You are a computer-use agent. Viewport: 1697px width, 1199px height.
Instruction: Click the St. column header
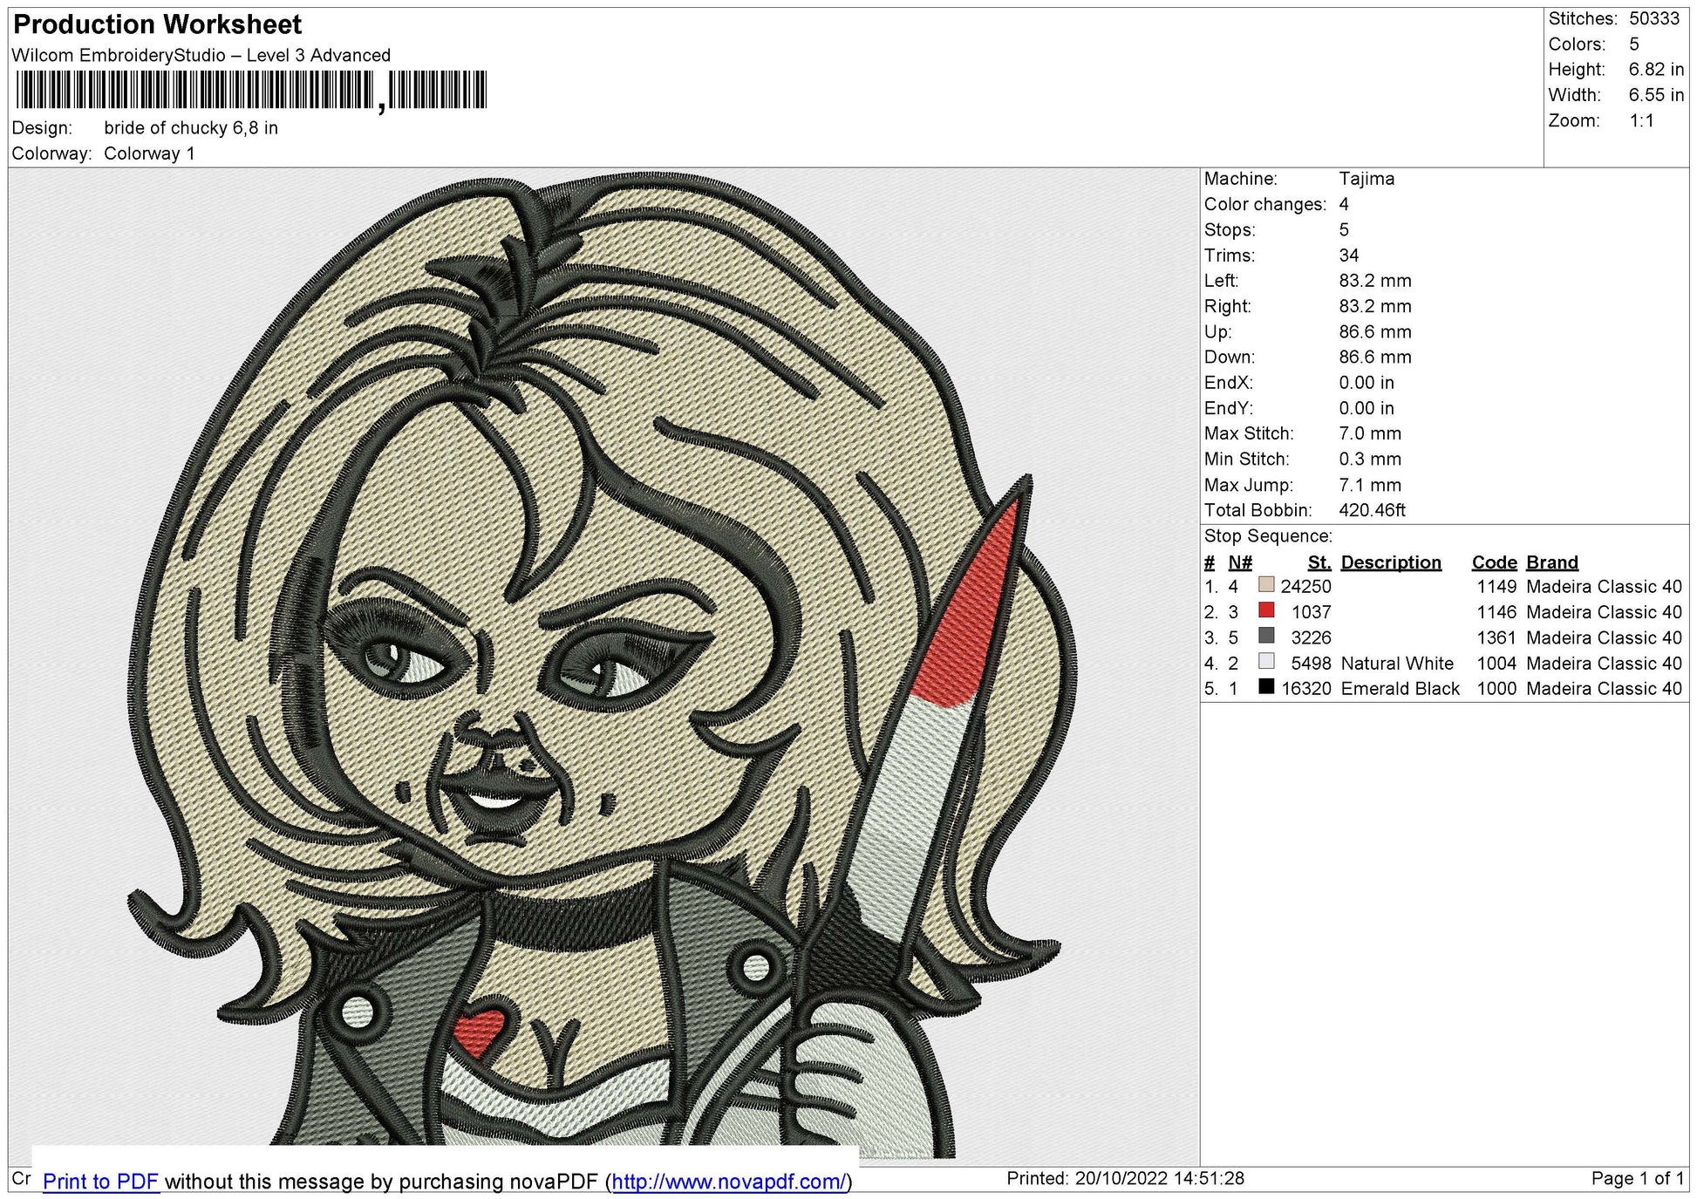pos(1319,562)
